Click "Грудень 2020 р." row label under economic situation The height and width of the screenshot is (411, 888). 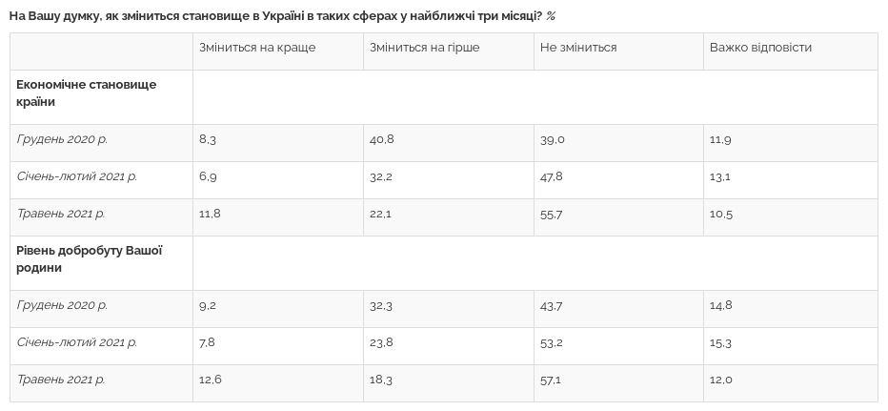point(62,139)
